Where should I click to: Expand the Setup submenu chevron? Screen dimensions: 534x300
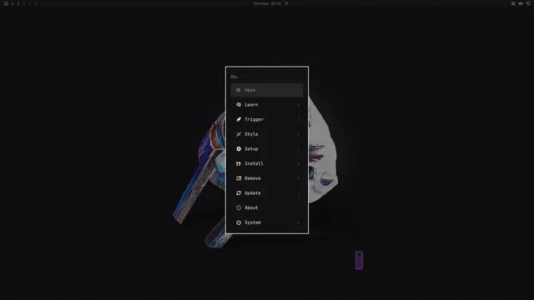[x=299, y=149]
